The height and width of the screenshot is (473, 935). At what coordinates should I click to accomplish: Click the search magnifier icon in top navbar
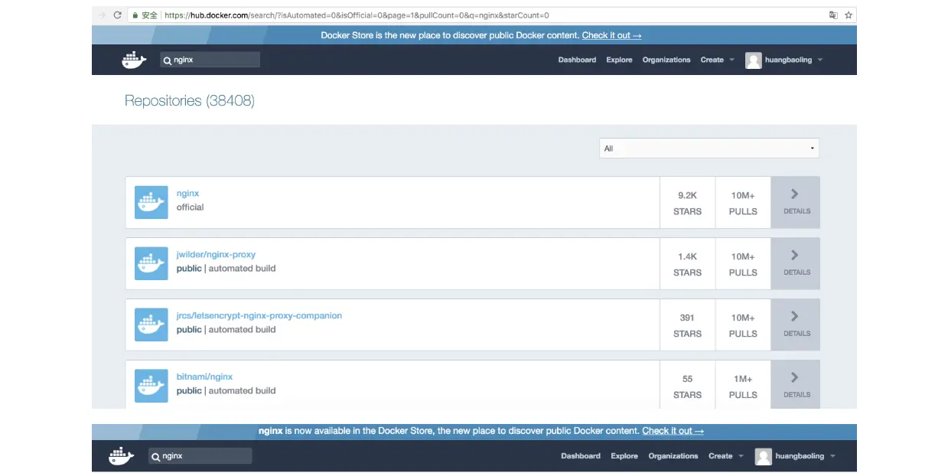[168, 60]
